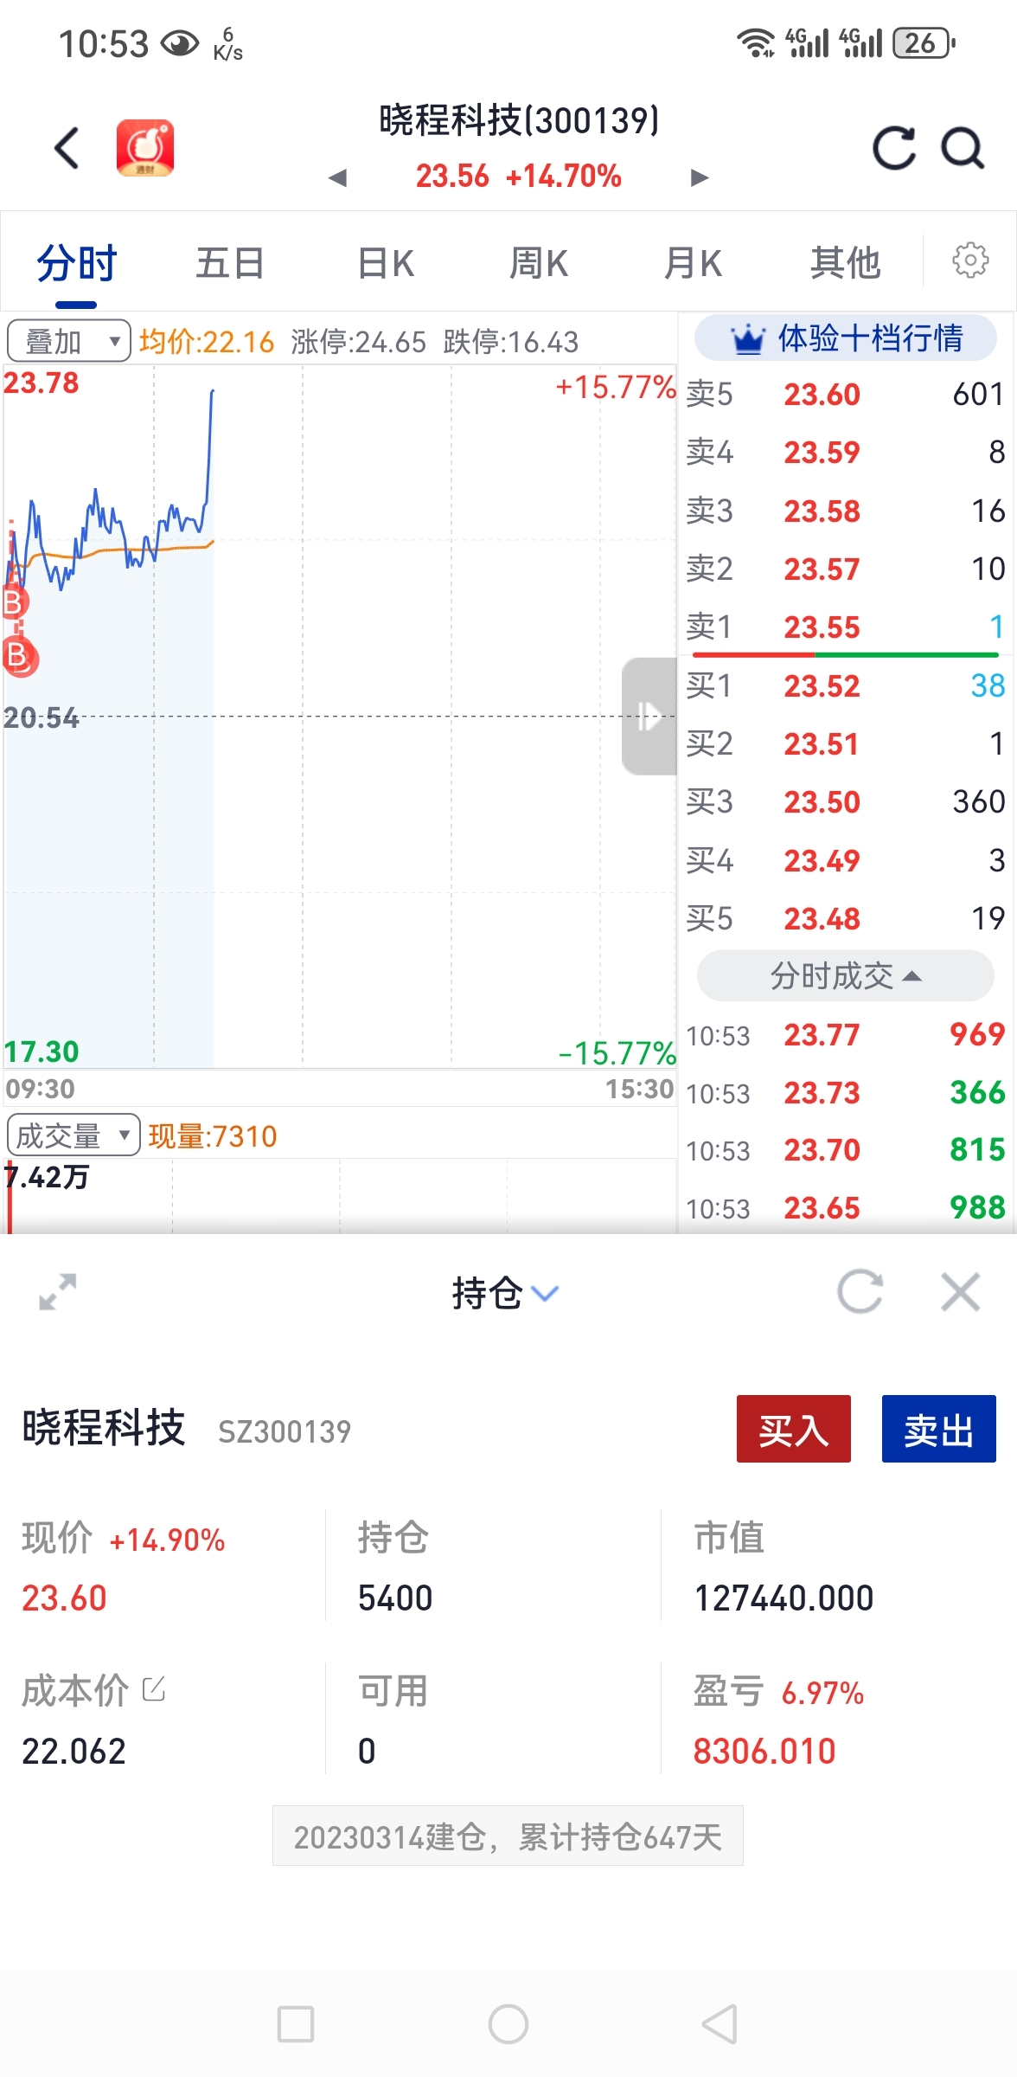This screenshot has height=2077, width=1017.
Task: Select 卖4 price 23.59 row
Action: pos(846,453)
